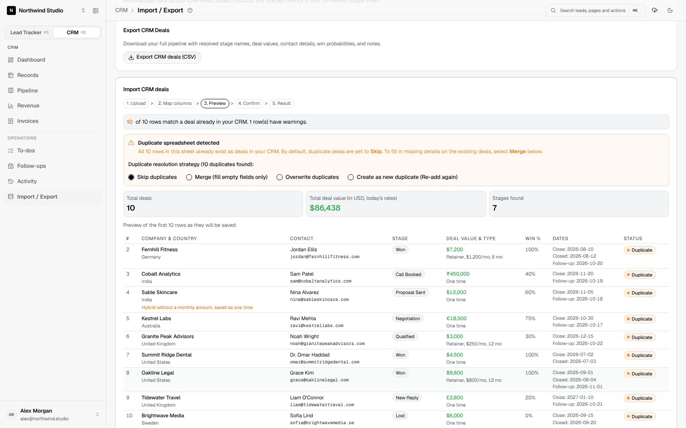Open Pipeline in the sidebar
Image resolution: width=686 pixels, height=428 pixels.
coord(53,90)
